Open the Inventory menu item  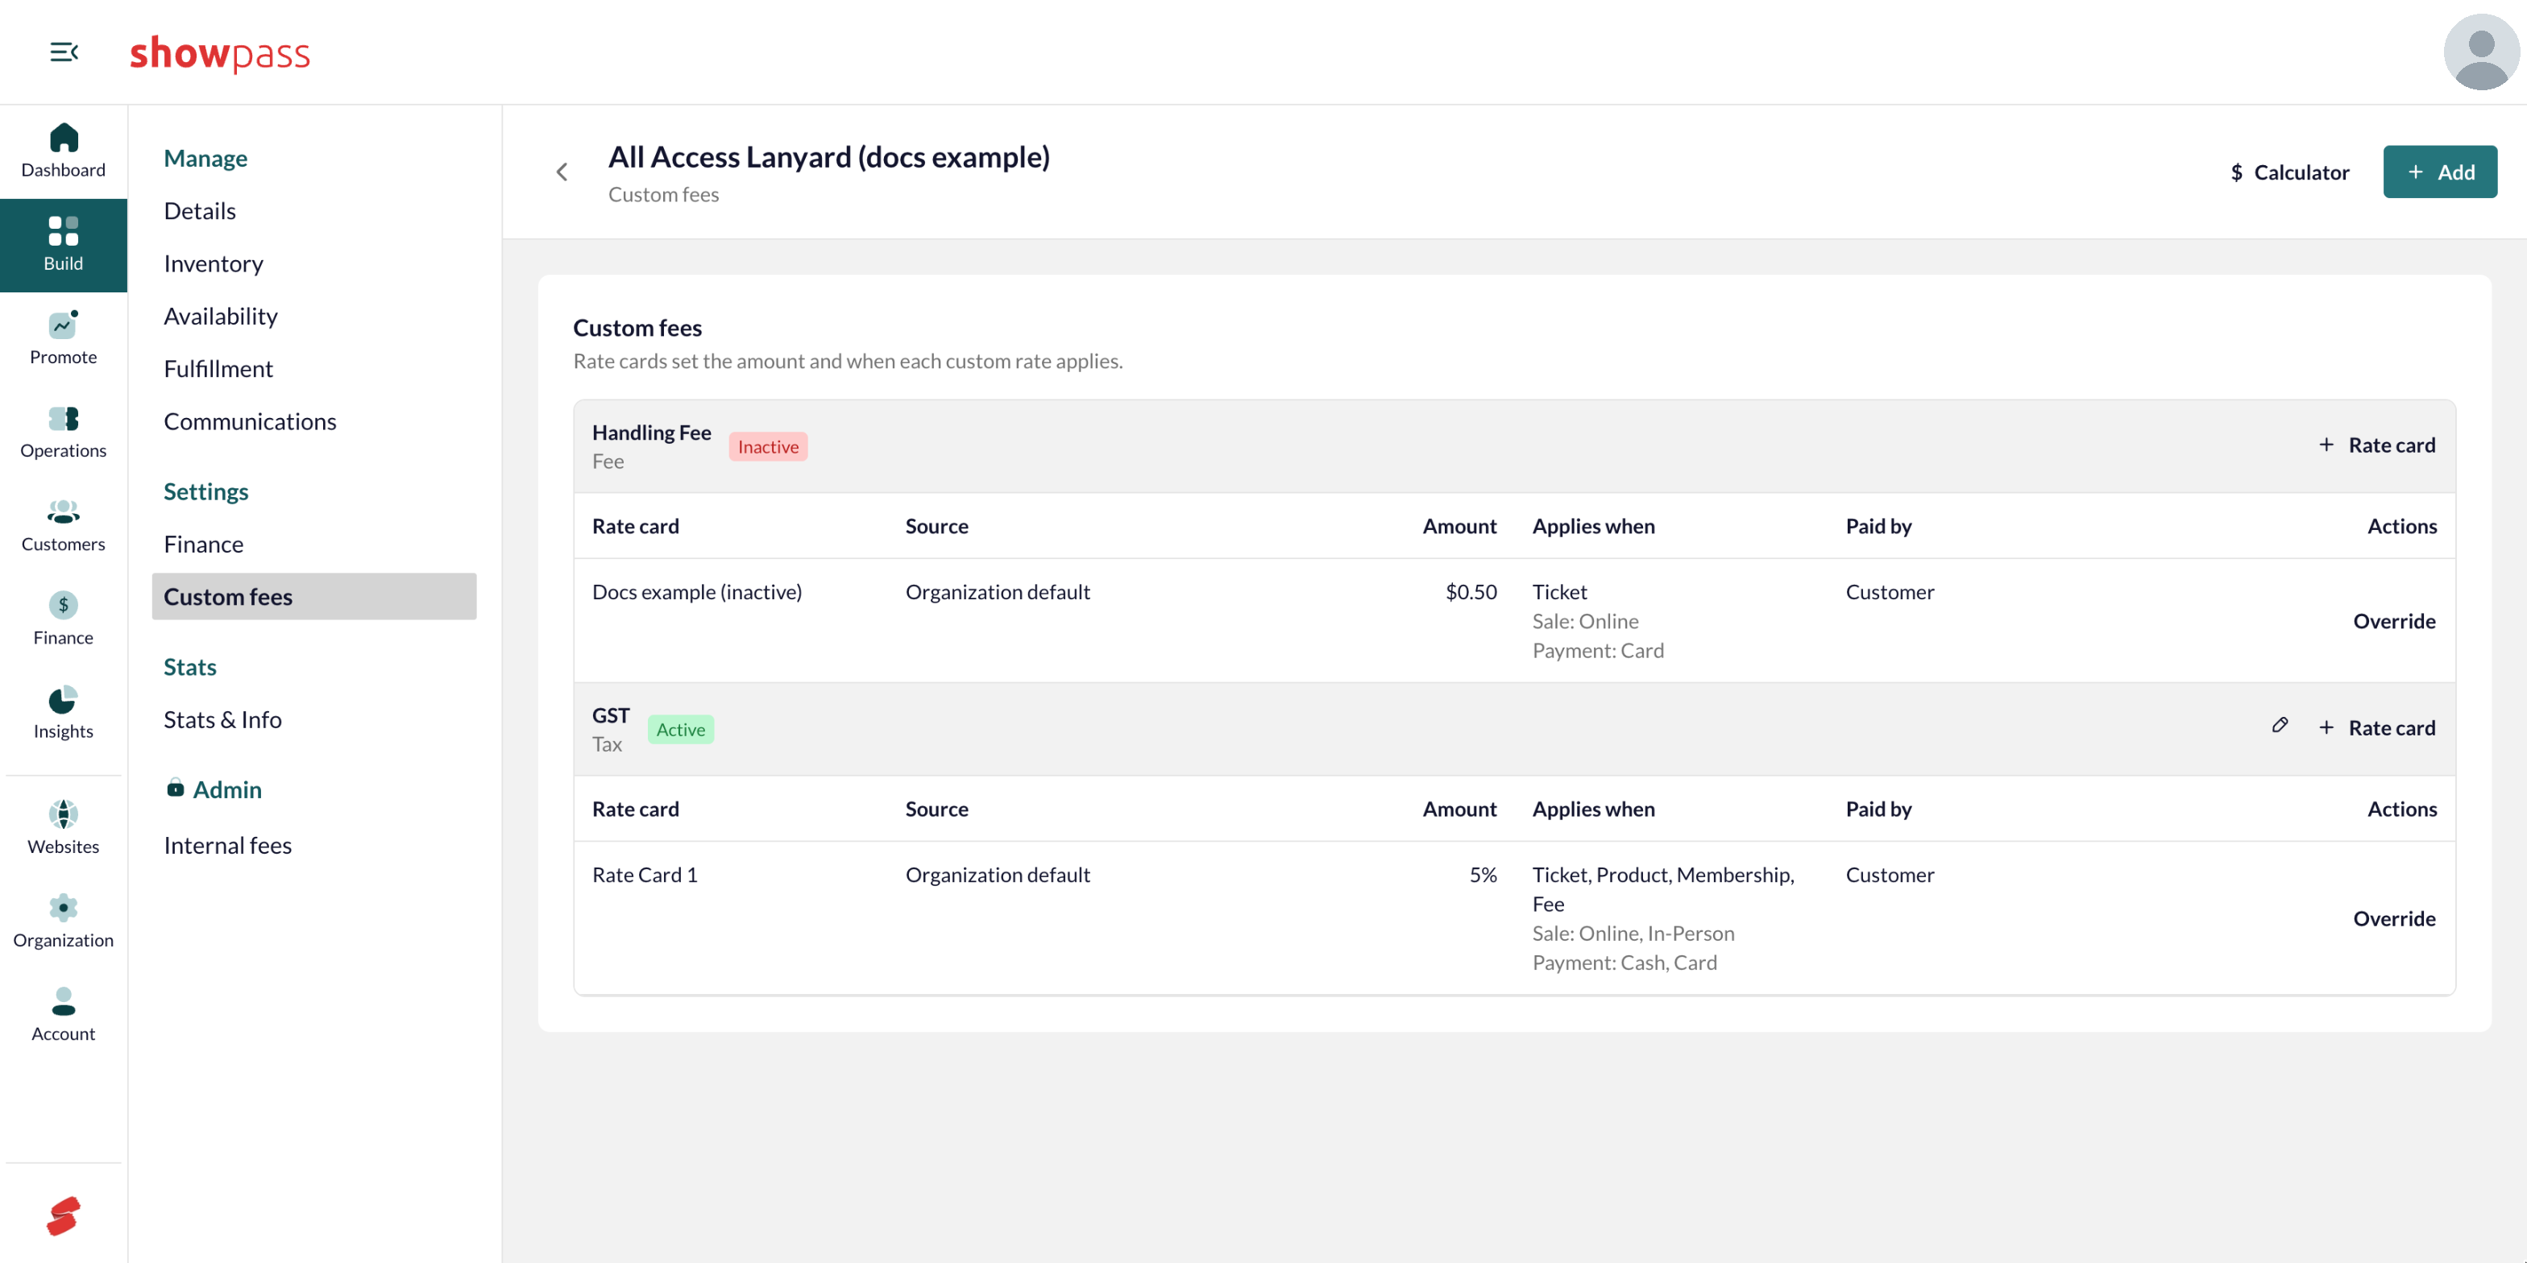click(x=213, y=263)
